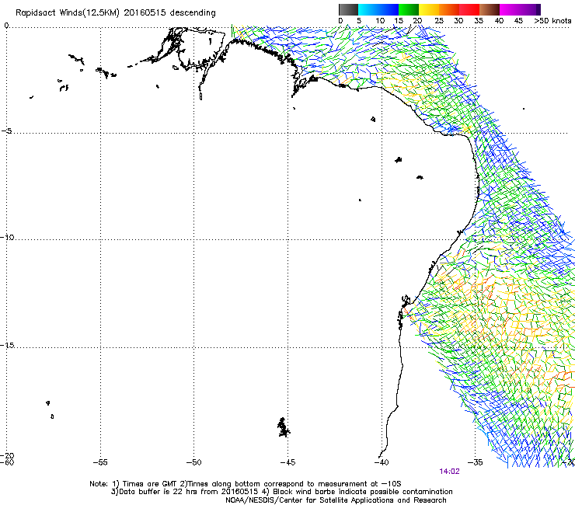This screenshot has width=575, height=505.
Task: Click the -5 latitude axis label
Action: click(x=6, y=131)
